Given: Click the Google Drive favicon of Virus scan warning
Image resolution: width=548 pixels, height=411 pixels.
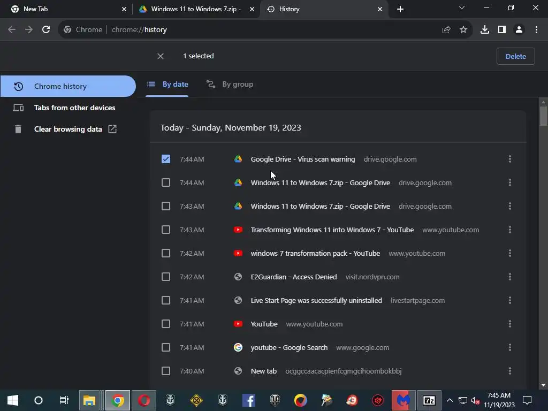Looking at the screenshot, I should coord(238,159).
